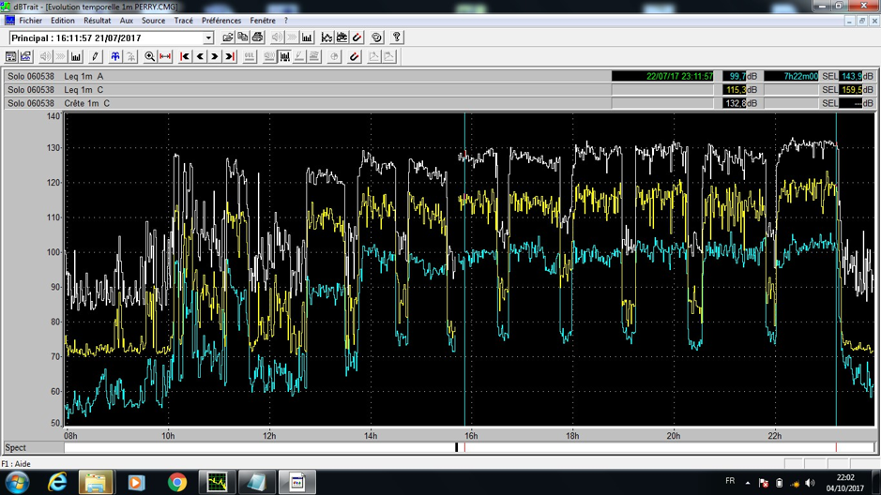Screen dimensions: 881x495
Task: Click the 'Spect' label row
Action: 16,447
